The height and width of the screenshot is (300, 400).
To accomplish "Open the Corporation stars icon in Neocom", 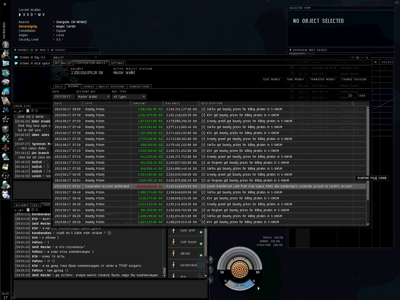I will point(6,119).
